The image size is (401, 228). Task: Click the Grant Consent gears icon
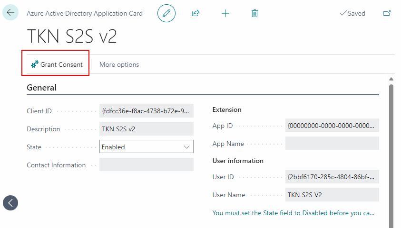(x=34, y=64)
